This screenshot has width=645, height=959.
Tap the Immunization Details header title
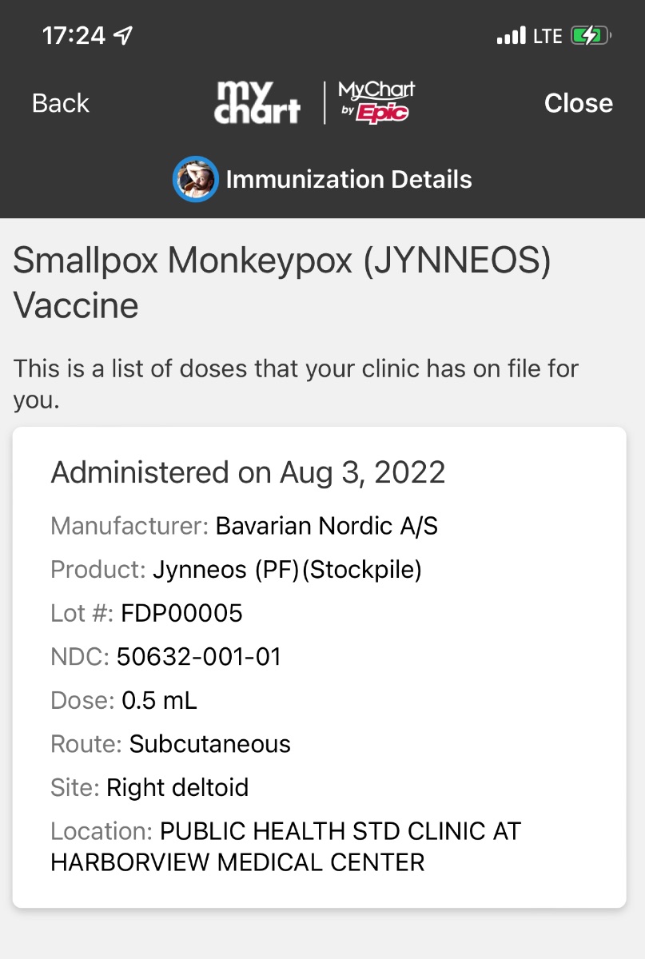pyautogui.click(x=348, y=179)
